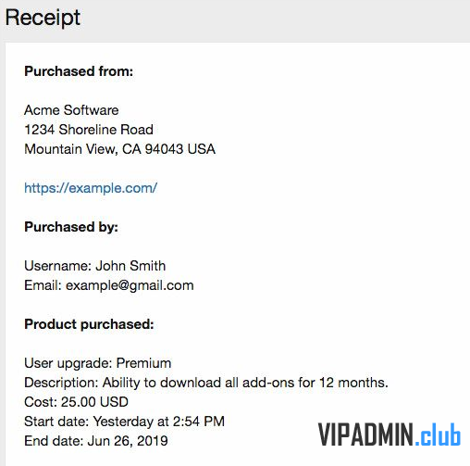Select the Purchased from: label
Image resolution: width=470 pixels, height=466 pixels.
[x=79, y=71]
